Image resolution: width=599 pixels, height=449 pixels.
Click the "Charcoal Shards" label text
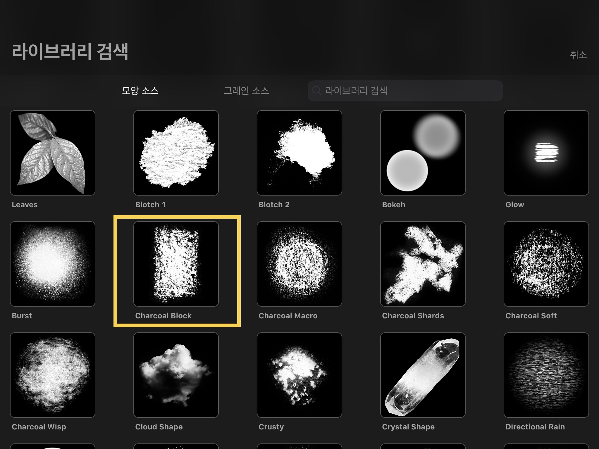point(413,316)
